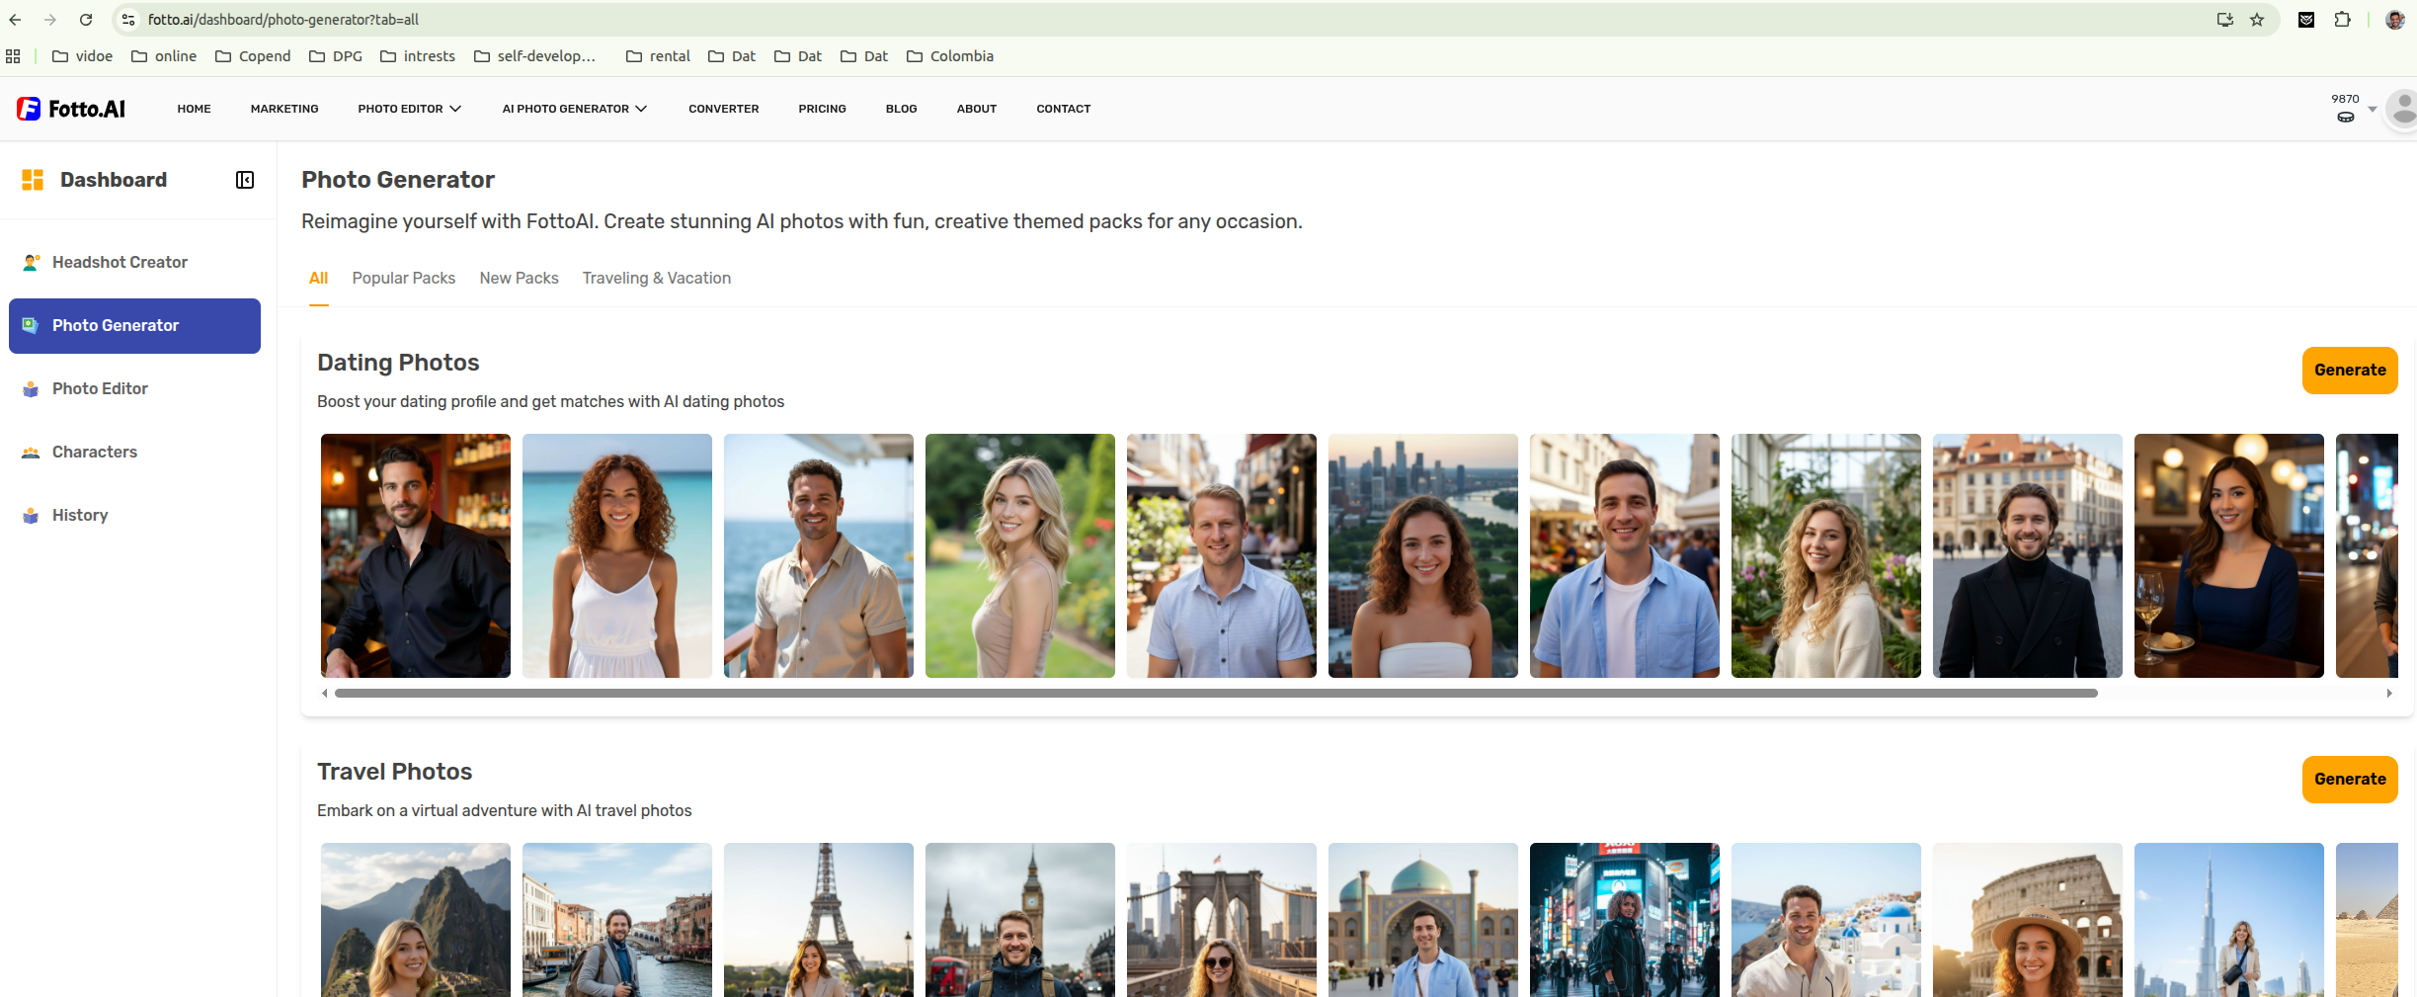This screenshot has width=2417, height=997.
Task: Open Photo Editor in sidebar
Action: pyautogui.click(x=134, y=389)
